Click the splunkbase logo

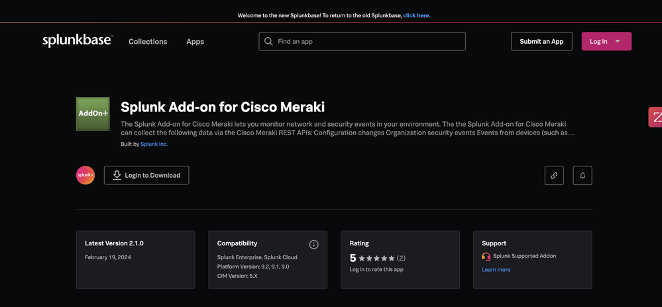[78, 41]
